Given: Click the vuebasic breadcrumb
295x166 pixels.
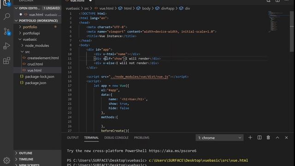Looking at the screenshot, I should click(x=73, y=8).
